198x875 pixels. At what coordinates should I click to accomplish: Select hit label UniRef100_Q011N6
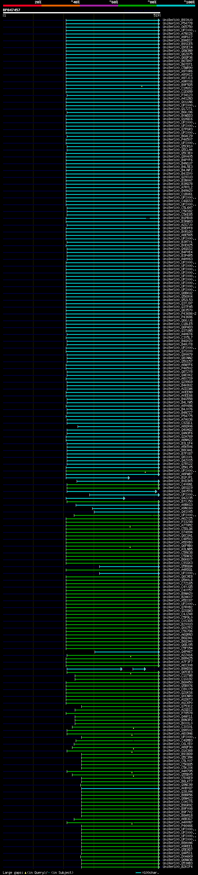[177, 102]
